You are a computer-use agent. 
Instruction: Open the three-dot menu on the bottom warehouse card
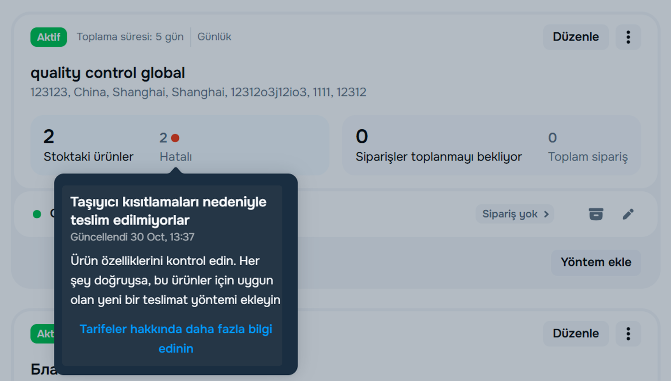point(628,333)
